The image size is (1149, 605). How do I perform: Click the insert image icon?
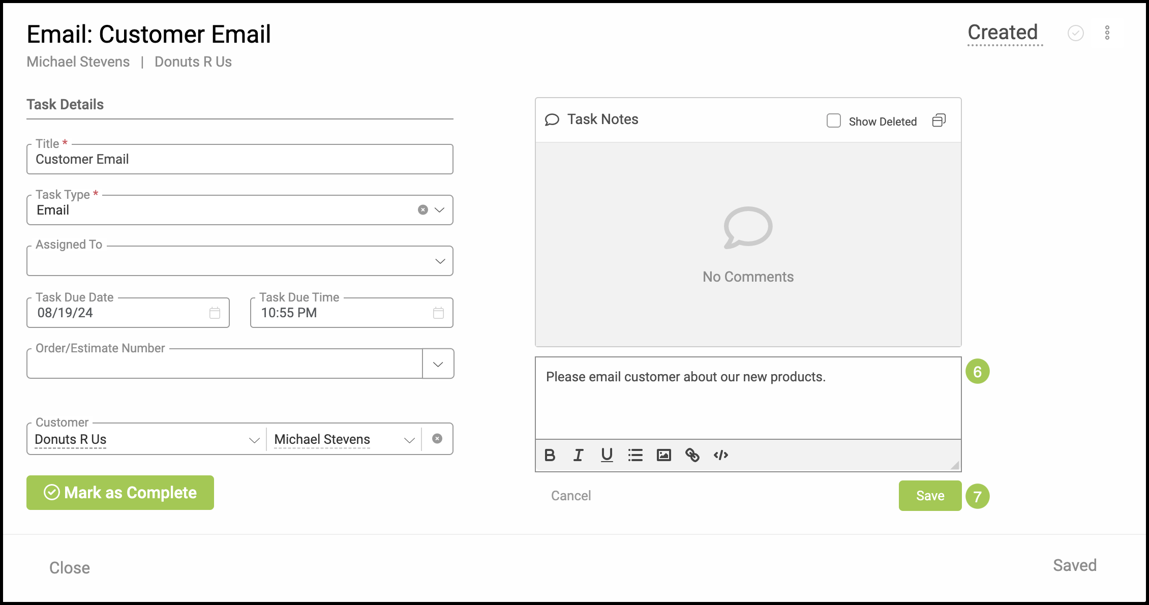(x=663, y=455)
